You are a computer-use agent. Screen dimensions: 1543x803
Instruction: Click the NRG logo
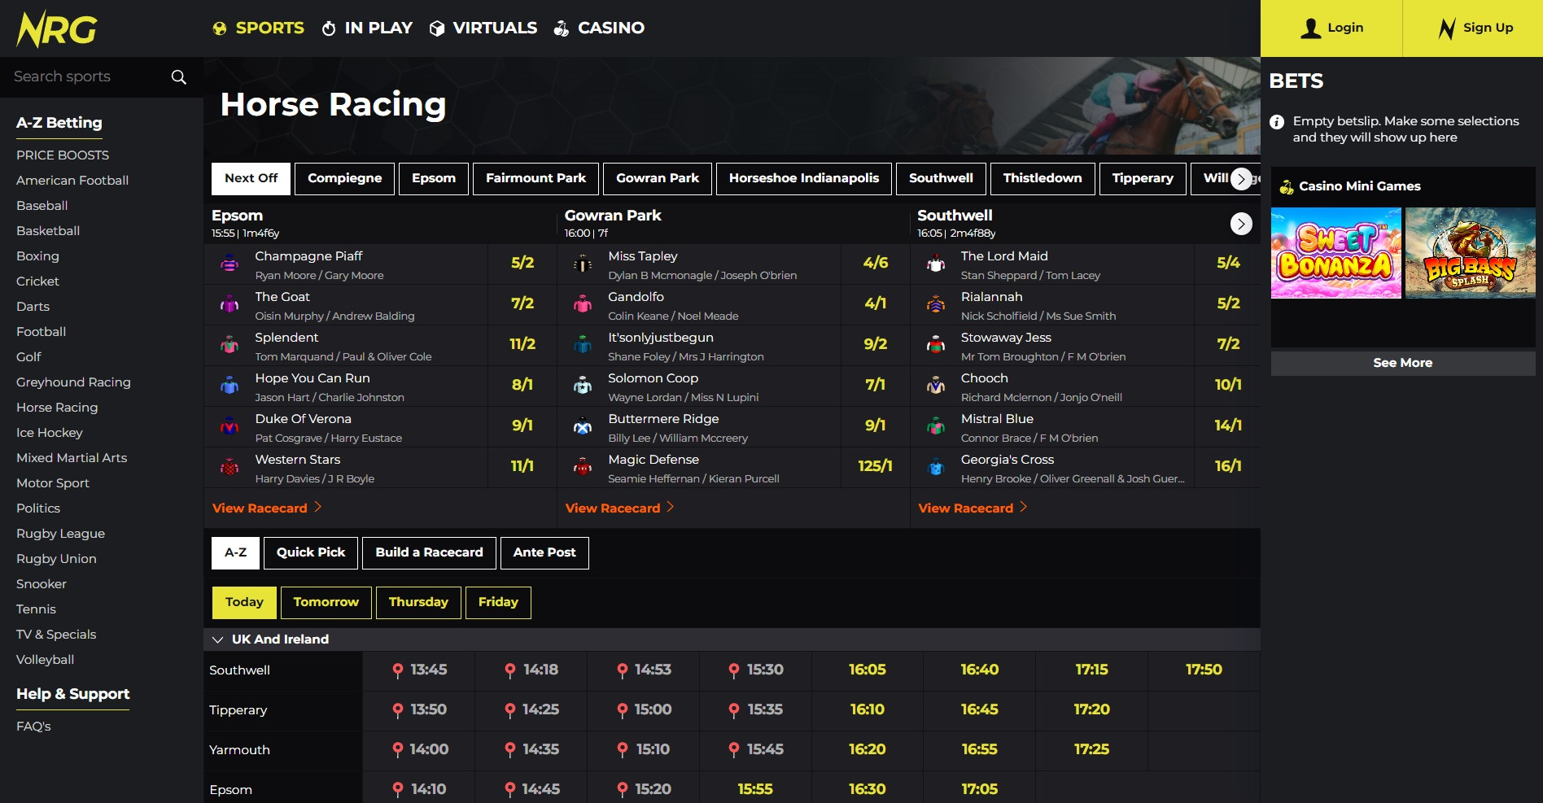click(x=54, y=28)
